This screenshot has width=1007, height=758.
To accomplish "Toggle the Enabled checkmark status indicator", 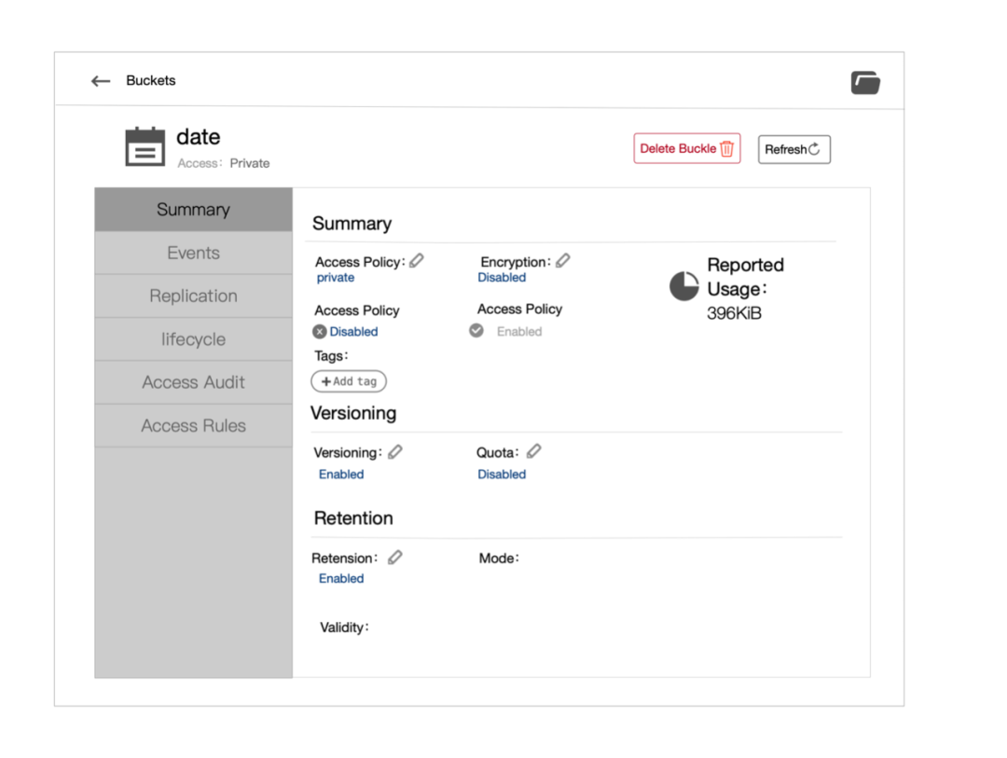I will (x=476, y=331).
